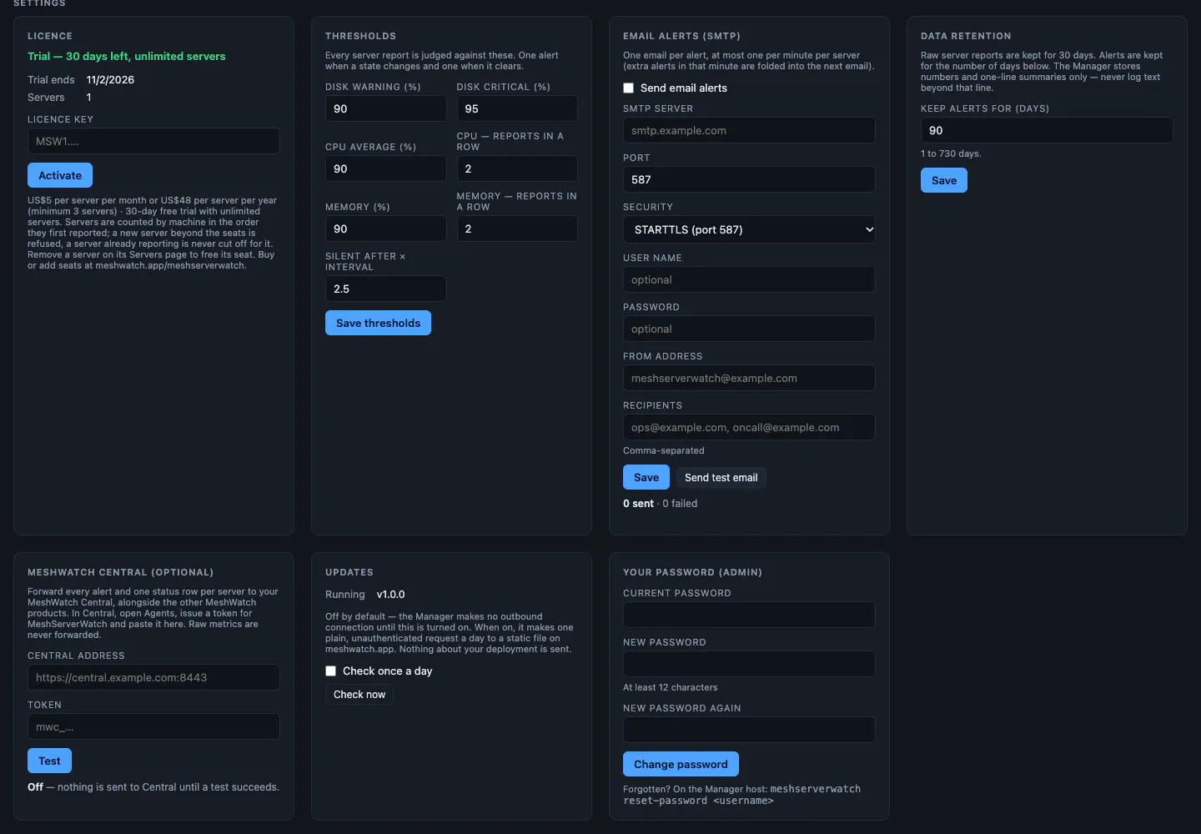Screen dimensions: 1201x834
Task: Click the "1 to 730 days." hint text
Action: point(951,153)
